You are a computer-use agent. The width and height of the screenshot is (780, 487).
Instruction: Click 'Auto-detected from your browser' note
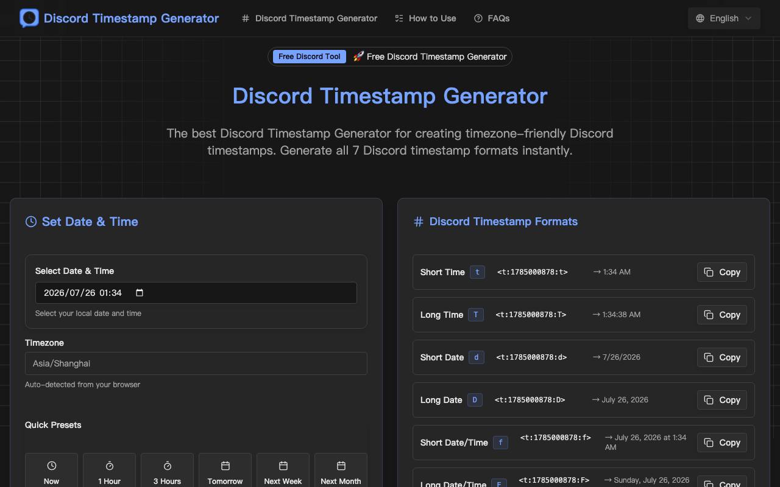(82, 385)
